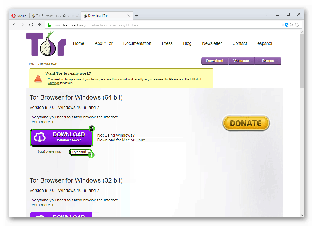Click the Want Tor to really work? heading
This screenshot has width=313, height=226.
68,73
